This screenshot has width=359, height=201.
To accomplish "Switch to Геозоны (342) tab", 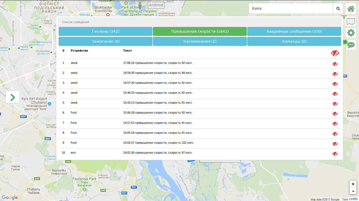I will 106,31.
